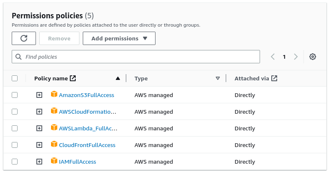Open the table preferences gear icon

pos(312,57)
